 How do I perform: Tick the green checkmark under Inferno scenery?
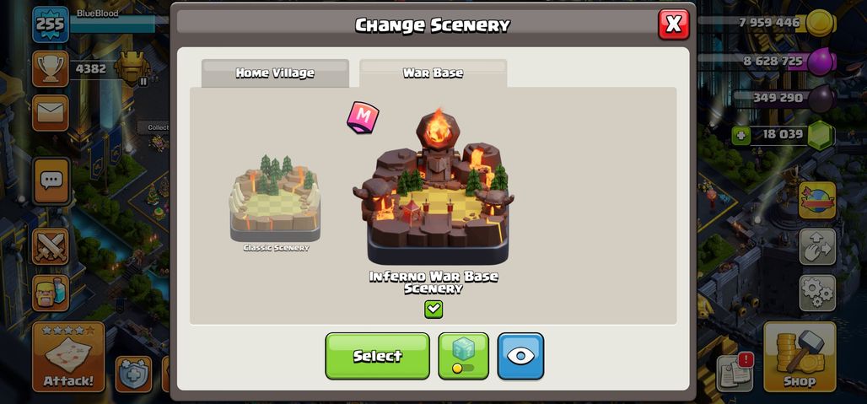(433, 309)
